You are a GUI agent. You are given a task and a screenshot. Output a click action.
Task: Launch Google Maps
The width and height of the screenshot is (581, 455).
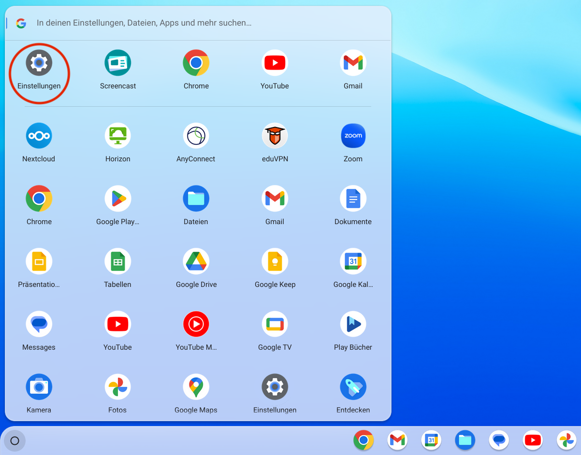coord(196,387)
